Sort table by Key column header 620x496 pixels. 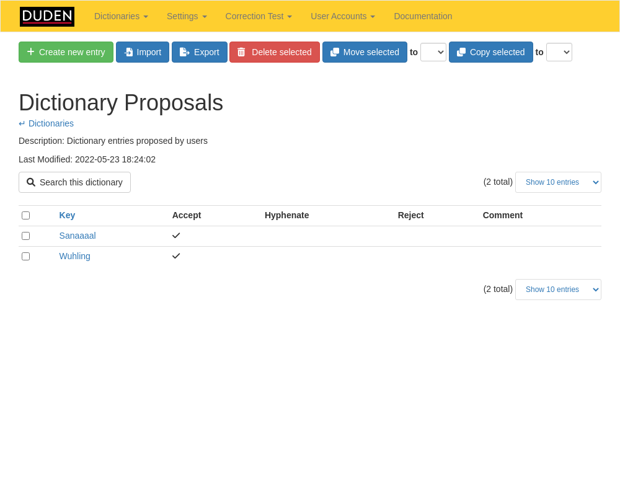[x=67, y=215]
